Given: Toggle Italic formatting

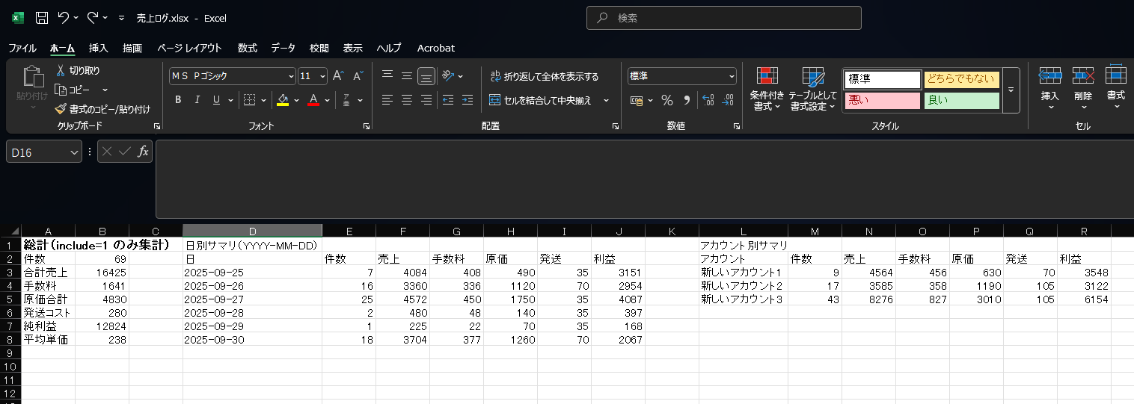Looking at the screenshot, I should coord(197,100).
